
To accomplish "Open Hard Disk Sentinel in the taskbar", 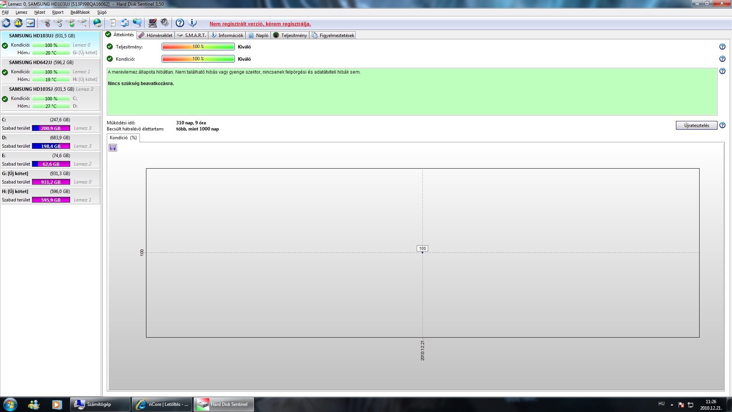I will pyautogui.click(x=224, y=404).
